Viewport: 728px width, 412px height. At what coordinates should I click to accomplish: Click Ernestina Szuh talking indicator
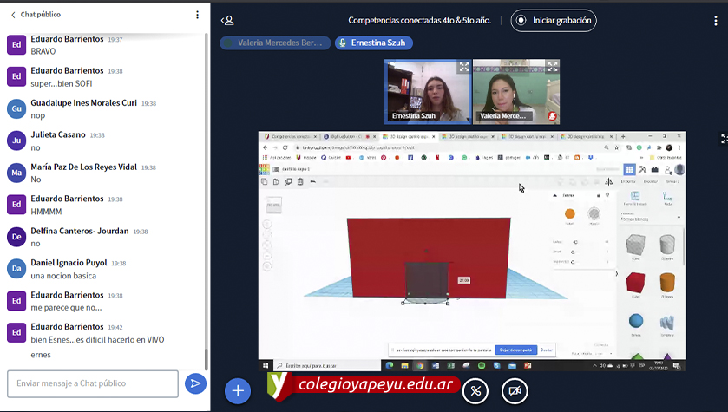(373, 43)
